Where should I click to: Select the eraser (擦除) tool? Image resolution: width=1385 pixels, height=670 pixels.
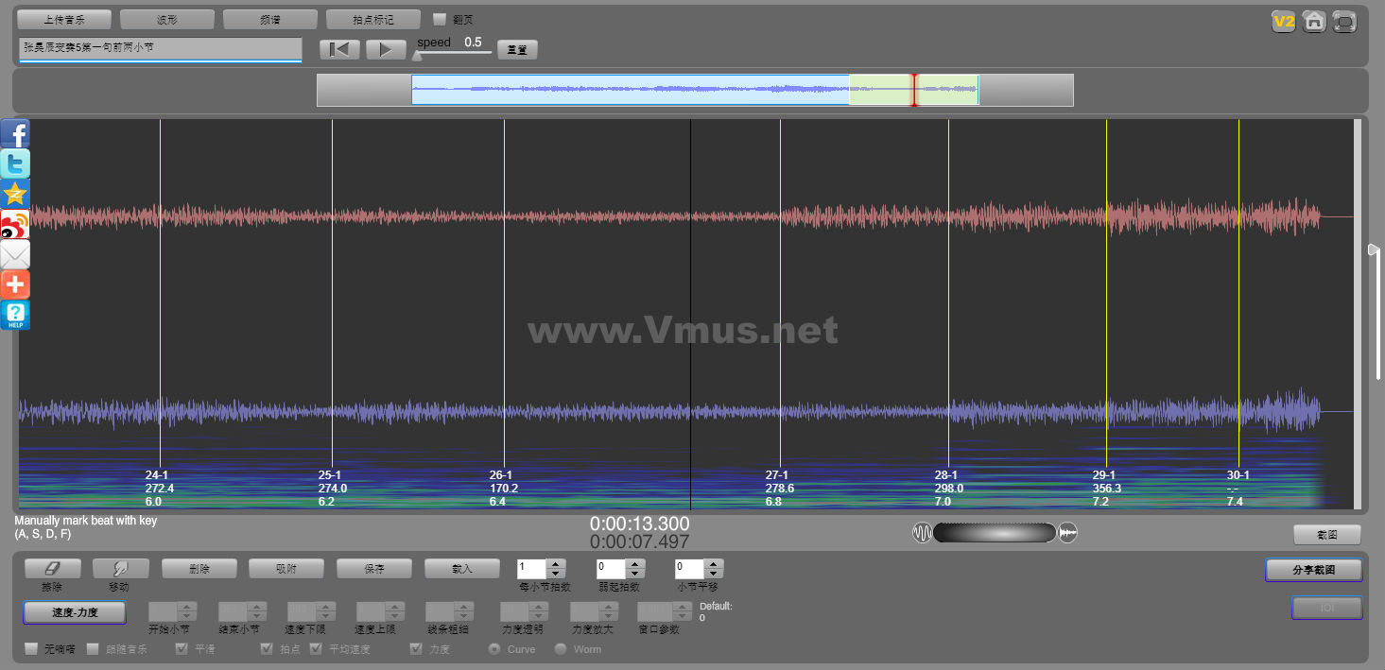pyautogui.click(x=52, y=569)
